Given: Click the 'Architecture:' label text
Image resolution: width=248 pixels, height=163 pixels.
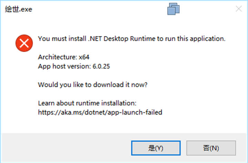Looking at the screenshot, I should pyautogui.click(x=57, y=58).
